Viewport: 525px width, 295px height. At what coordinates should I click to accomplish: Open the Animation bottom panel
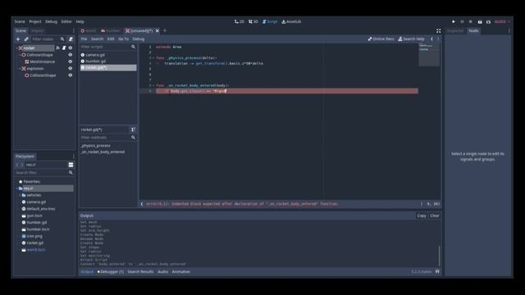coord(181,272)
